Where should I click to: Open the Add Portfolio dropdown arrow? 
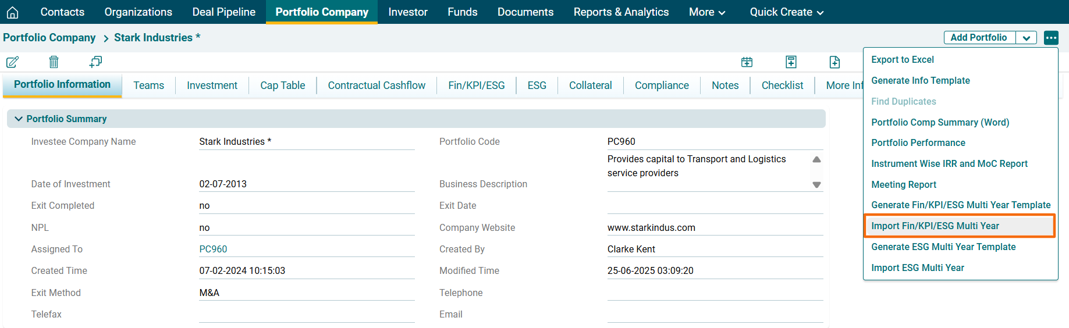pyautogui.click(x=1026, y=38)
